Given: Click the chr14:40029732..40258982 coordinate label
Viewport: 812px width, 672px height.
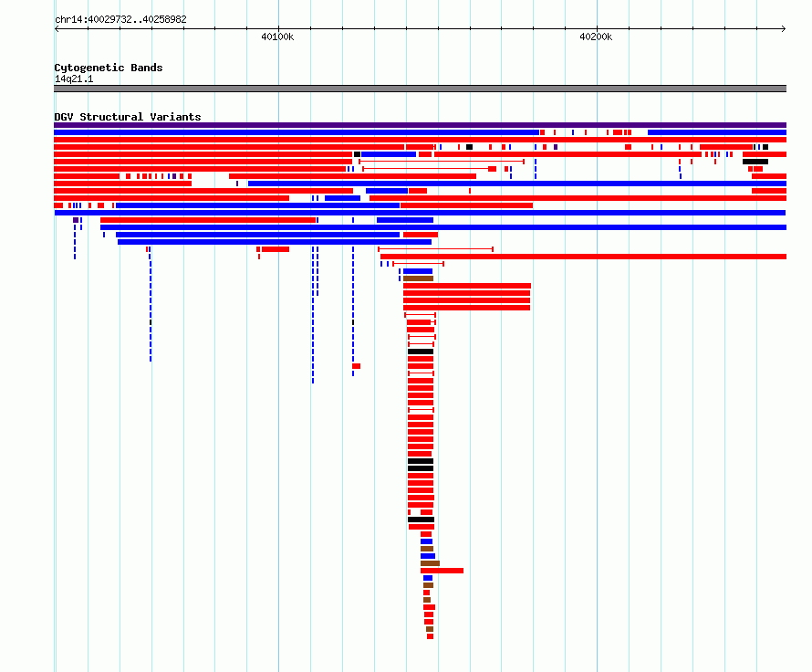Looking at the screenshot, I should click(x=120, y=19).
